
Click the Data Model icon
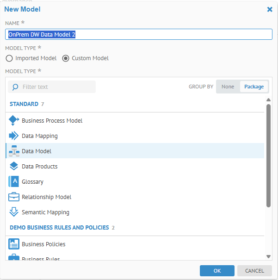[14, 151]
